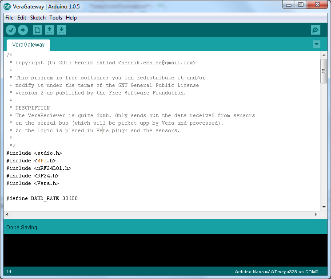
Task: Click the 'version 2 as published' line
Action: click(98, 93)
